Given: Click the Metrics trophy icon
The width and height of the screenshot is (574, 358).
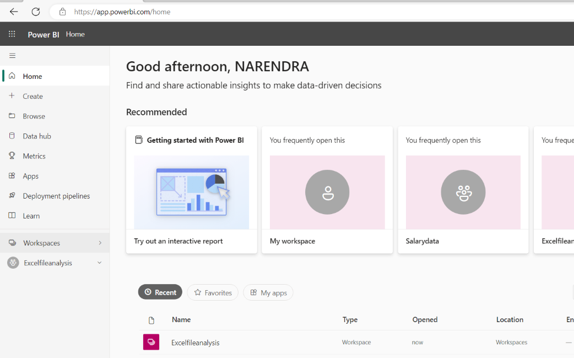Looking at the screenshot, I should 12,156.
